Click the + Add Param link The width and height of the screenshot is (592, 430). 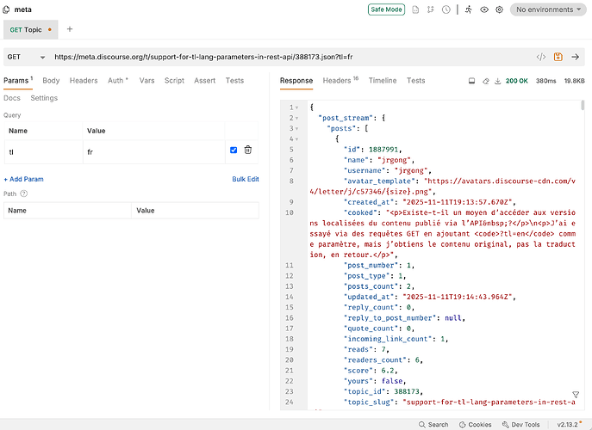point(23,180)
